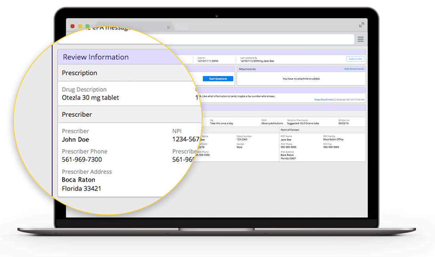
Task: Select 'Received: 09/12/17 5:35 PM' text
Action: pyautogui.click(x=350, y=100)
